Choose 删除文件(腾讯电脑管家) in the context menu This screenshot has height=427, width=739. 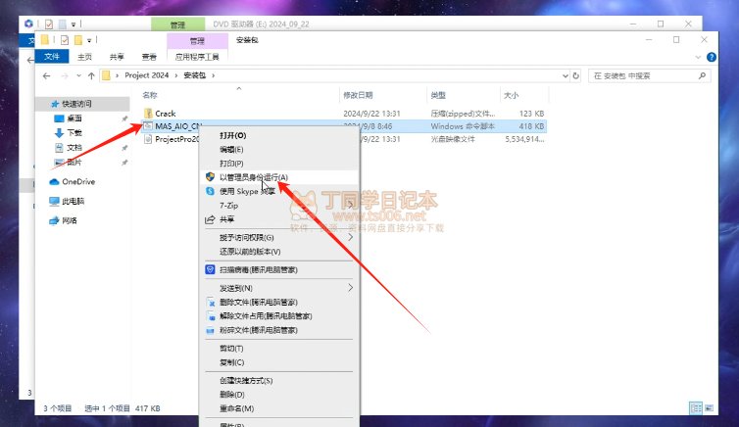(x=279, y=303)
